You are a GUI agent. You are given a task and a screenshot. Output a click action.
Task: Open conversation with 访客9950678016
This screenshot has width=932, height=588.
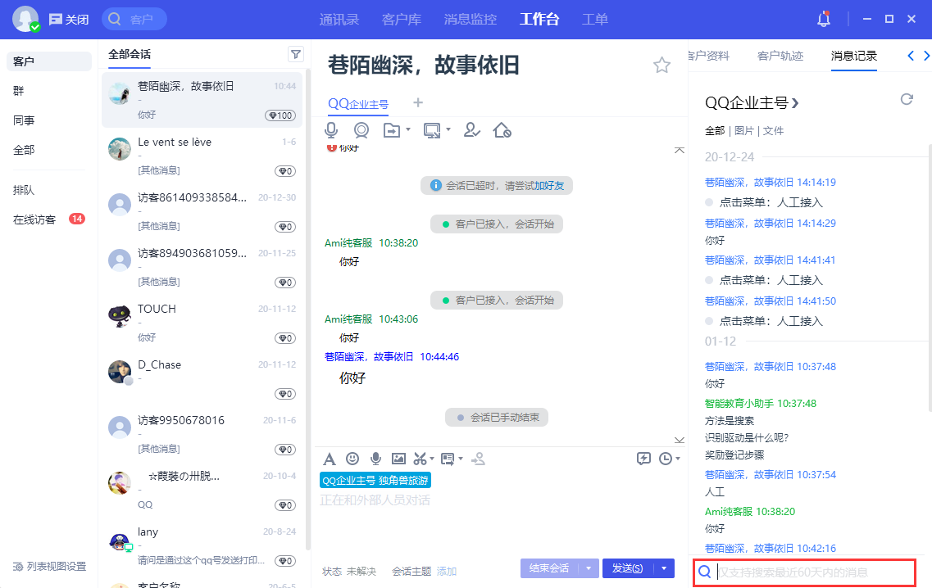pyautogui.click(x=202, y=435)
